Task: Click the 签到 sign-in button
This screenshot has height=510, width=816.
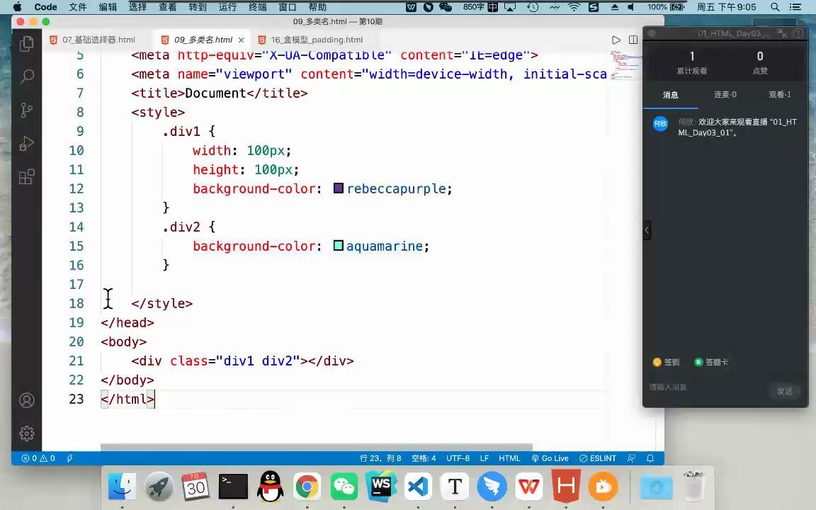Action: point(666,362)
